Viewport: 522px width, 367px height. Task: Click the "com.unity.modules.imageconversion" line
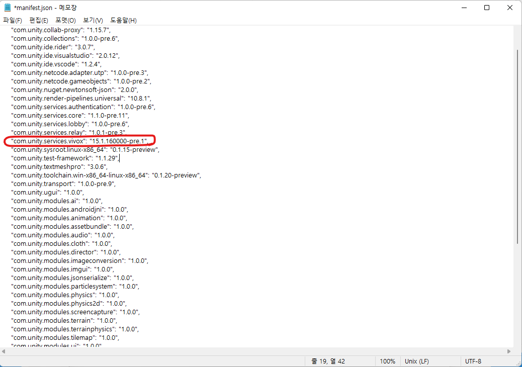[x=79, y=261]
